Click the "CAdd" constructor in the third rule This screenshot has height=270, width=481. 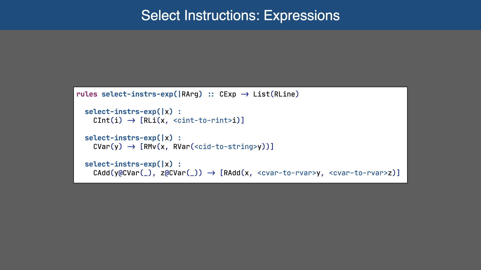coord(101,173)
